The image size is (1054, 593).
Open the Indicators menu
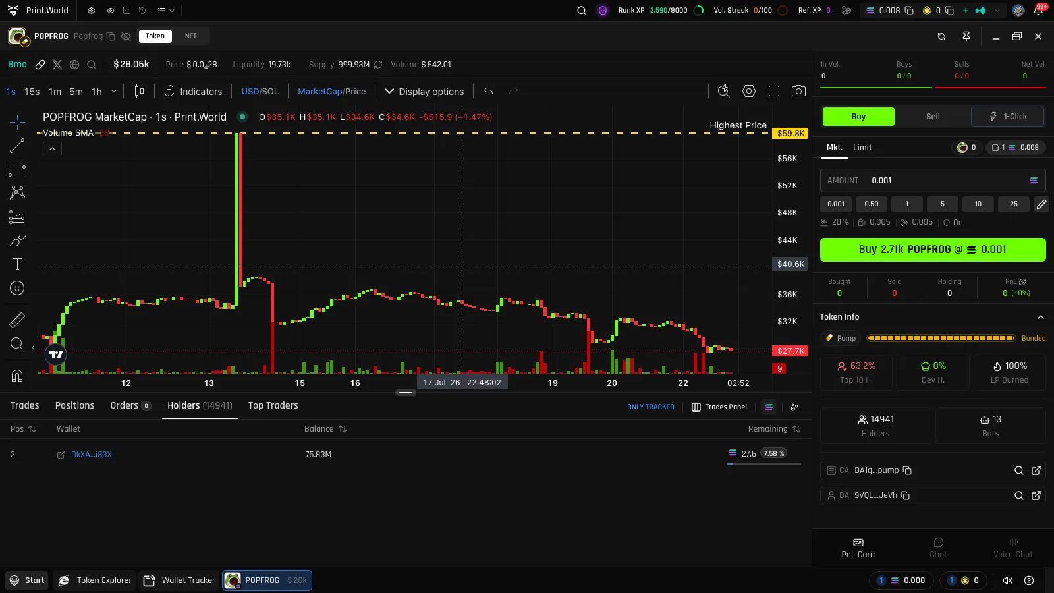[x=194, y=92]
